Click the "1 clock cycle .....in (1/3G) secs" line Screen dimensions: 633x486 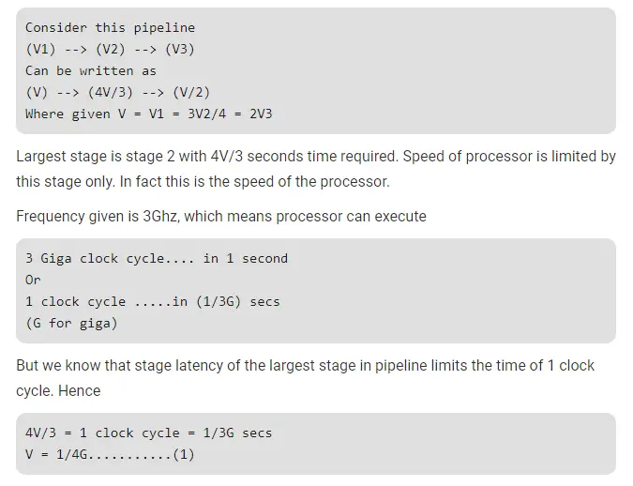click(152, 301)
